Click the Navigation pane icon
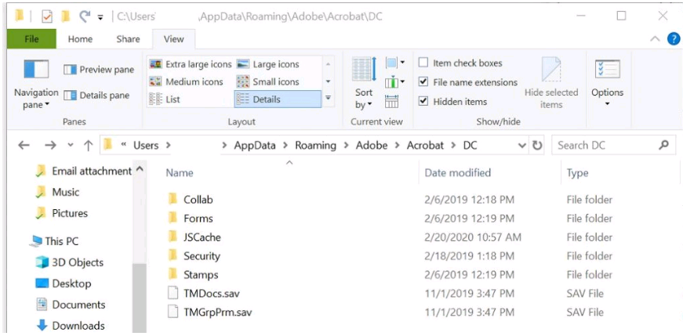 point(36,70)
